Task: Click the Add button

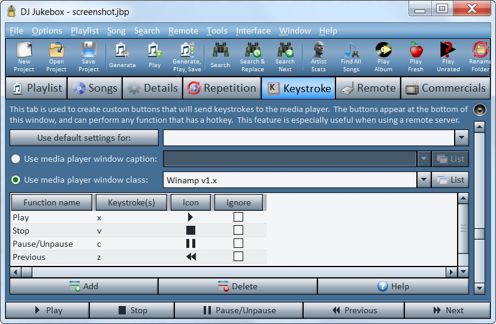Action: point(84,286)
